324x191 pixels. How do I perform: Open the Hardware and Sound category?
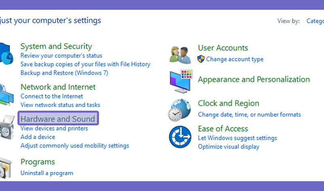pyautogui.click(x=58, y=119)
